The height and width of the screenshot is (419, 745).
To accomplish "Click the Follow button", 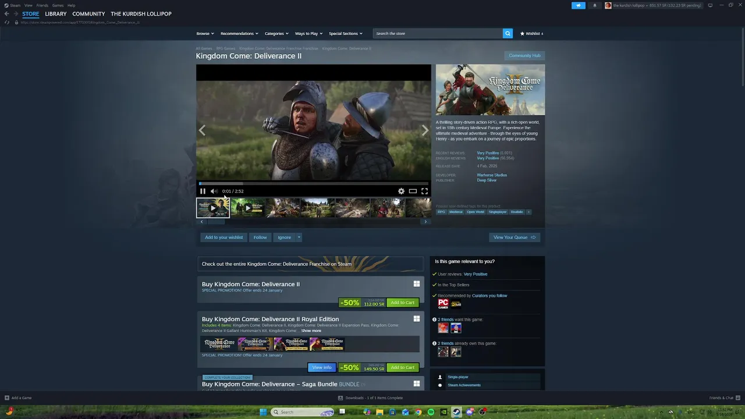I will point(260,237).
